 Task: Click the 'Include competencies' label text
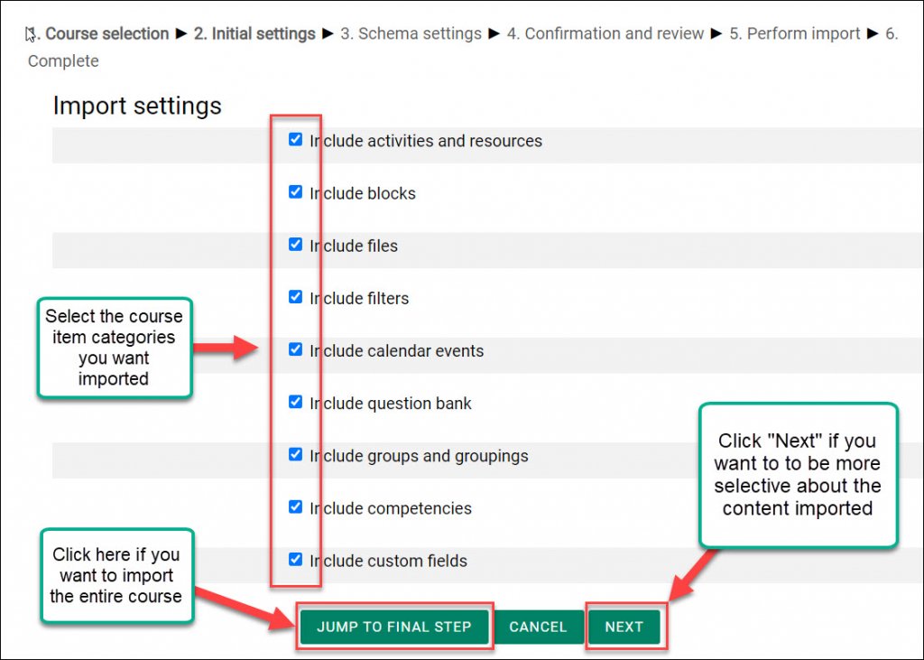tap(391, 508)
